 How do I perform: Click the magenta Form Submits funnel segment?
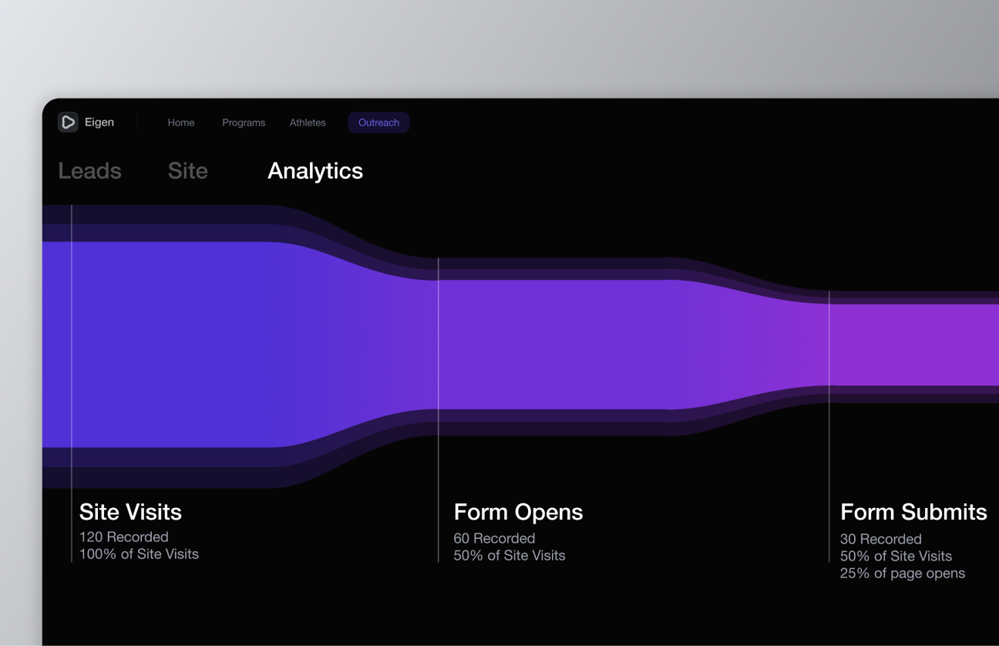click(914, 345)
